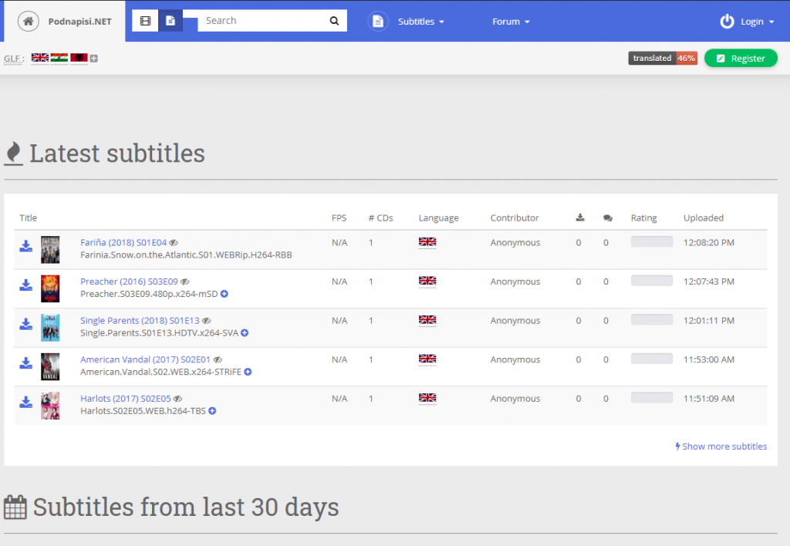Click the home icon beside Podnapisi.NET
This screenshot has height=546, width=790.
[28, 22]
